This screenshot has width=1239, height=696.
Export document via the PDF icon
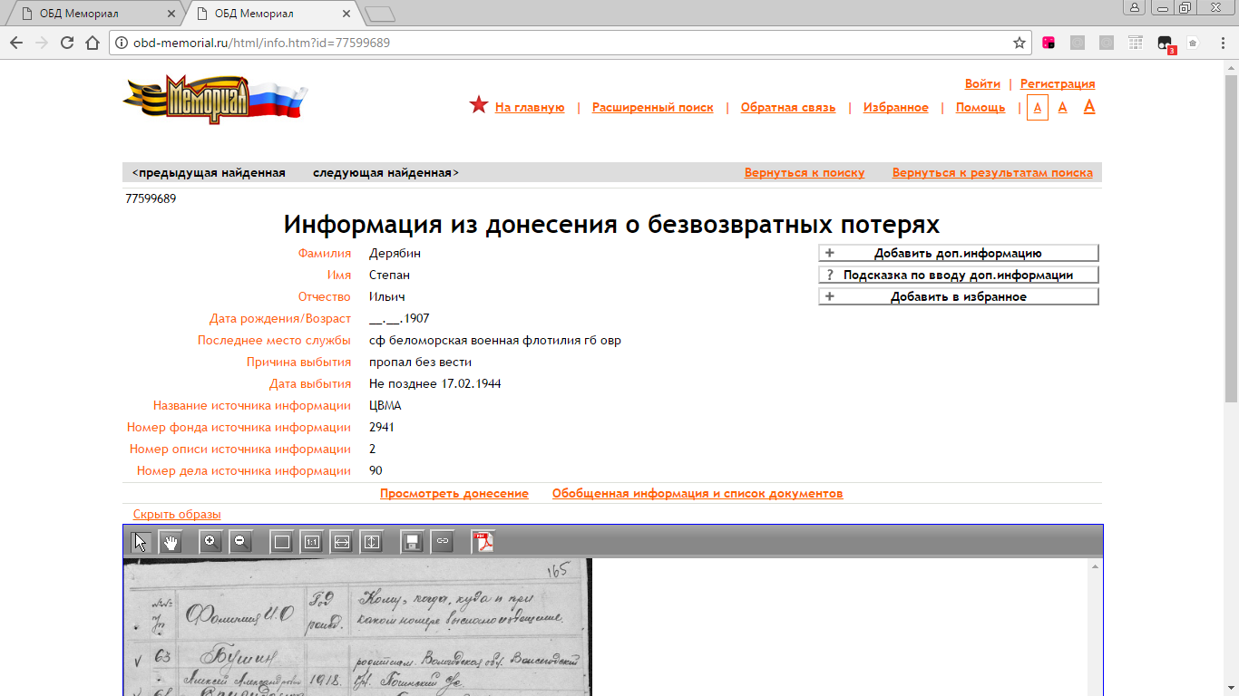[x=483, y=542]
